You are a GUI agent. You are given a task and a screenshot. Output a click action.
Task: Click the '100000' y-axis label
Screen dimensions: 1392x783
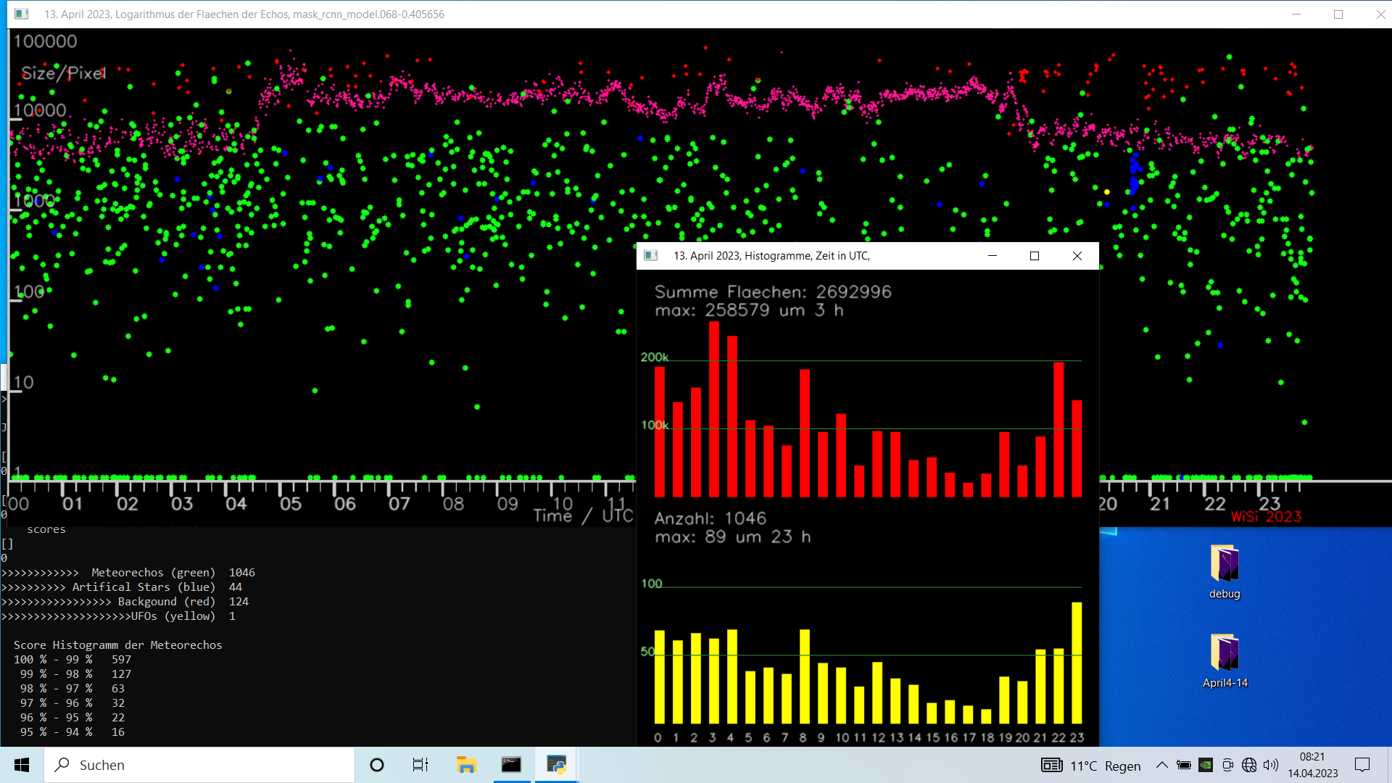point(45,41)
